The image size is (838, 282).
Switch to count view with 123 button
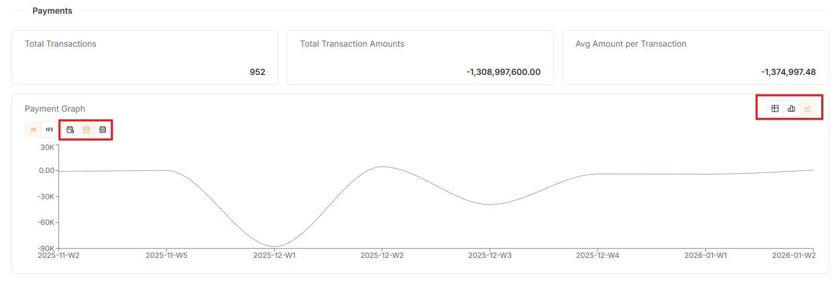coord(49,129)
